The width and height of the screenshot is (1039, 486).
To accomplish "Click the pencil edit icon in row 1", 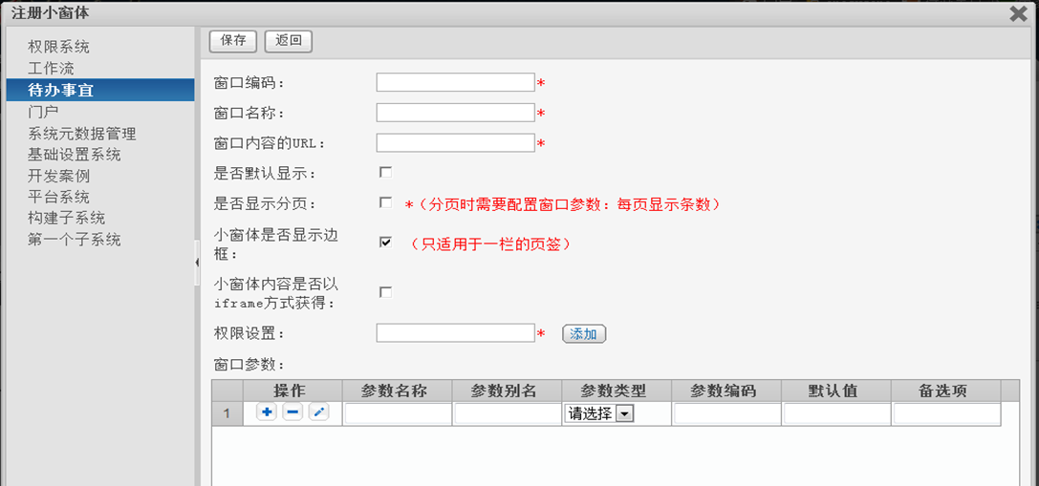I will tap(318, 412).
